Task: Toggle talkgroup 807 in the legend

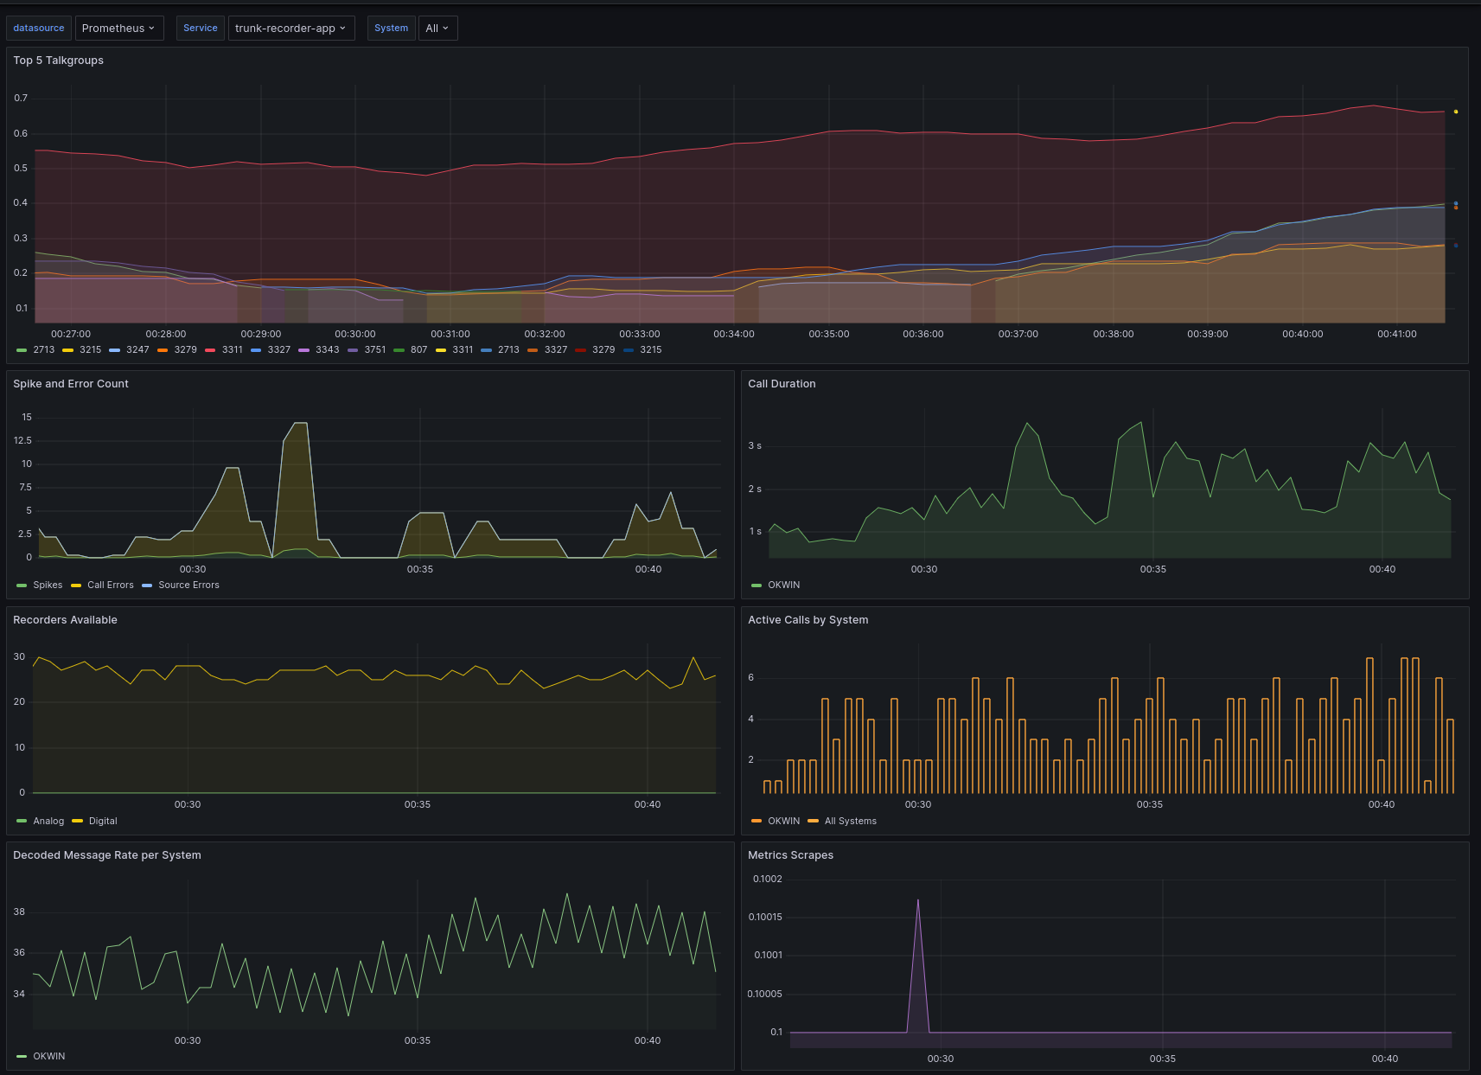Action: coord(419,350)
